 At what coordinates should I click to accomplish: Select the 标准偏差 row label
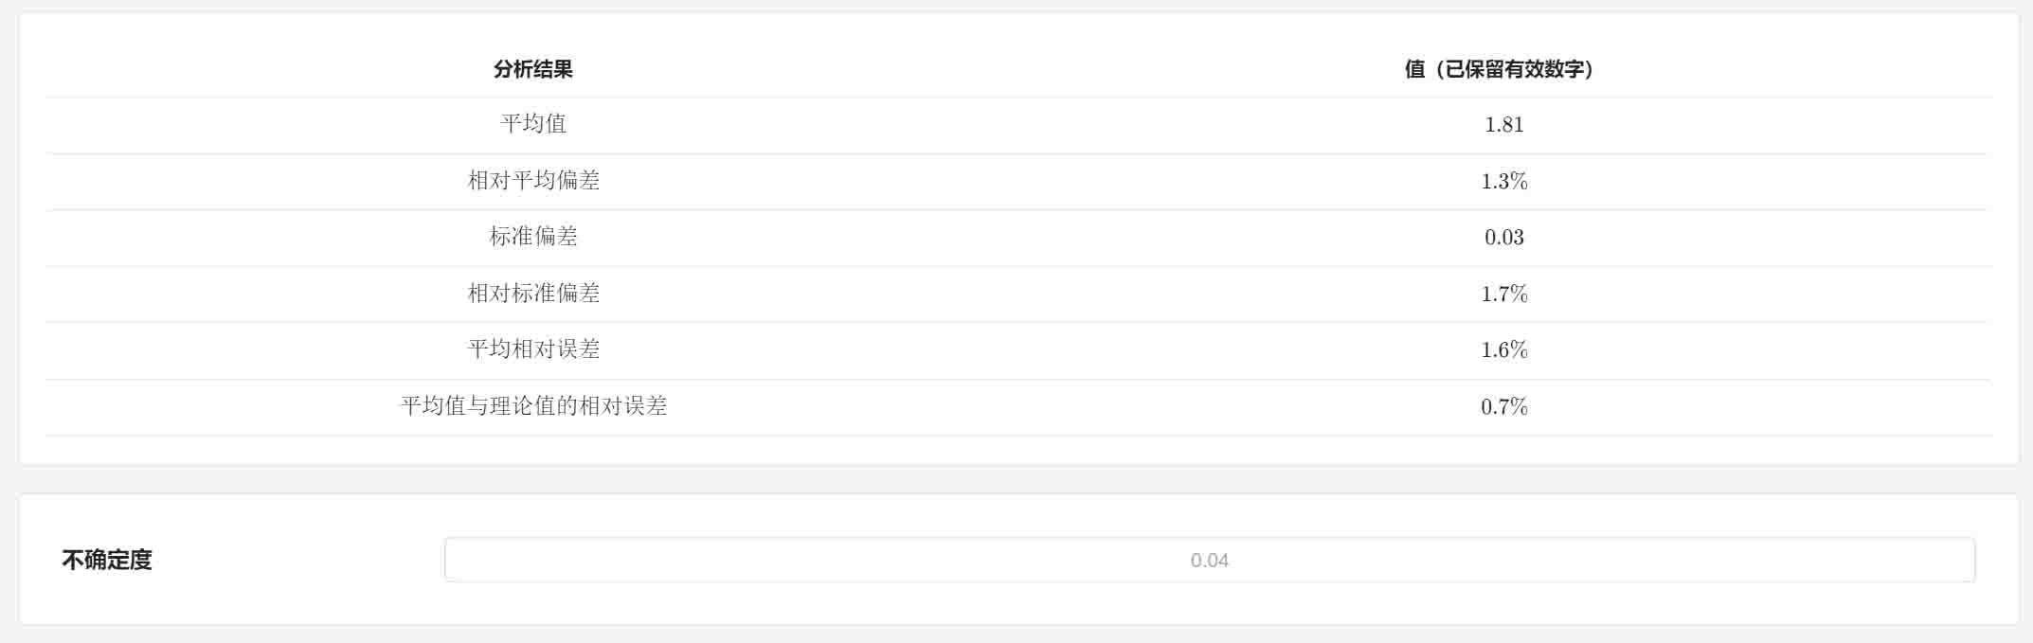(x=533, y=237)
